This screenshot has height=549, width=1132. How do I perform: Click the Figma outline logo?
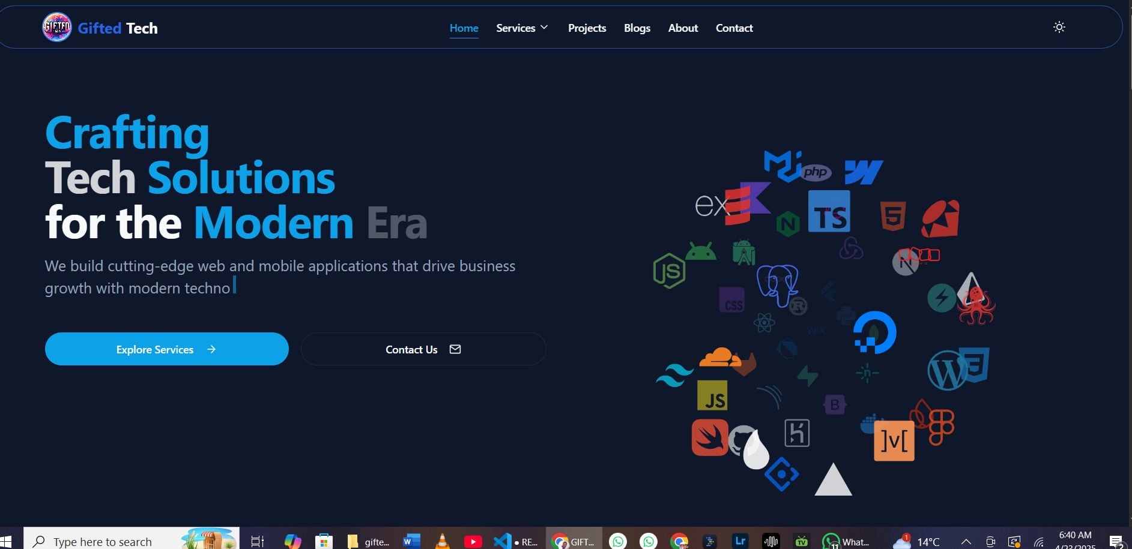(x=942, y=427)
